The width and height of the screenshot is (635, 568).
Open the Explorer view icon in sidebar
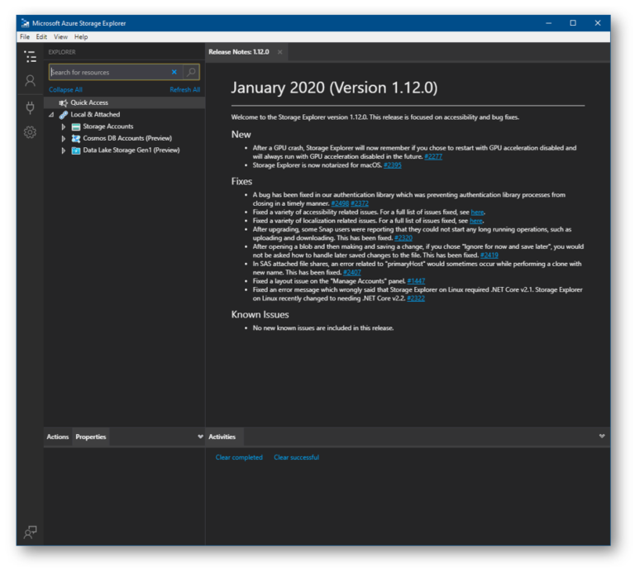(x=31, y=56)
